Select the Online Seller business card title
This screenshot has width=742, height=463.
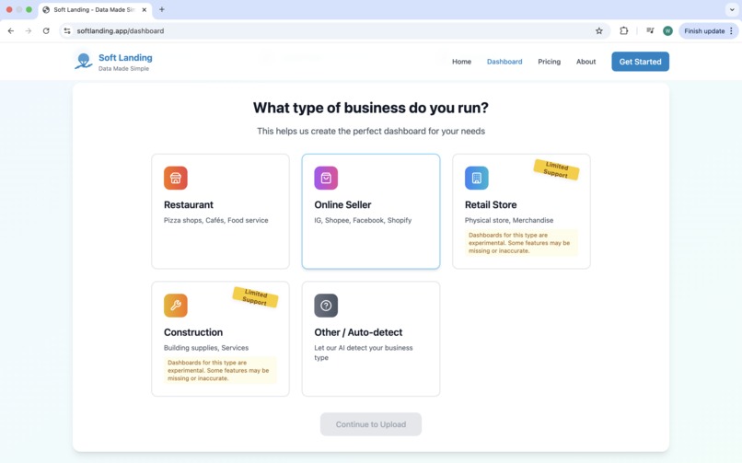(342, 204)
